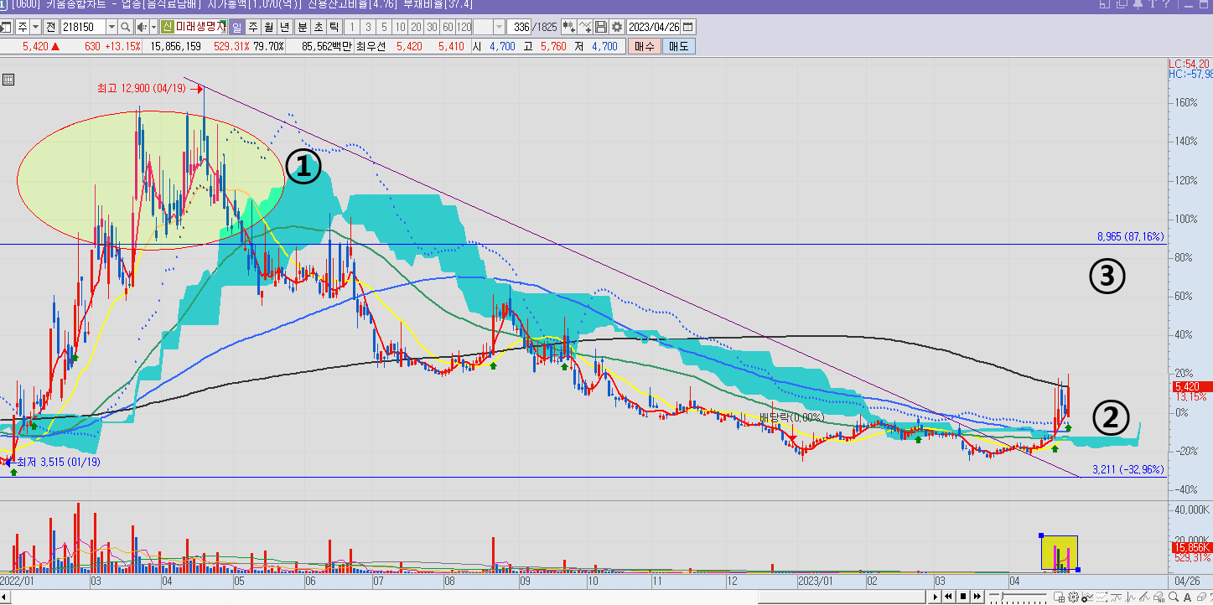The width and height of the screenshot is (1213, 605).
Task: Select the daily 일 chart period
Action: click(x=236, y=27)
